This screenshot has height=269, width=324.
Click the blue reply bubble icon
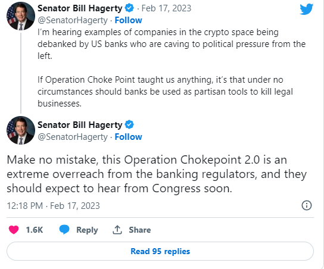(x=64, y=230)
